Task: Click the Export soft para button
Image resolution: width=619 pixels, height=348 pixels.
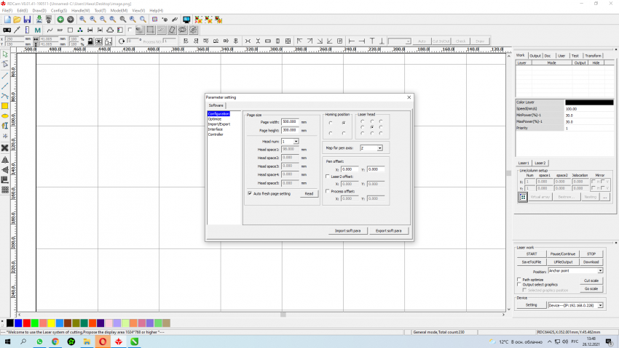Action: click(389, 230)
